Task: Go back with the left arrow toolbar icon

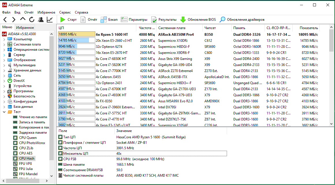Action: 5,20
